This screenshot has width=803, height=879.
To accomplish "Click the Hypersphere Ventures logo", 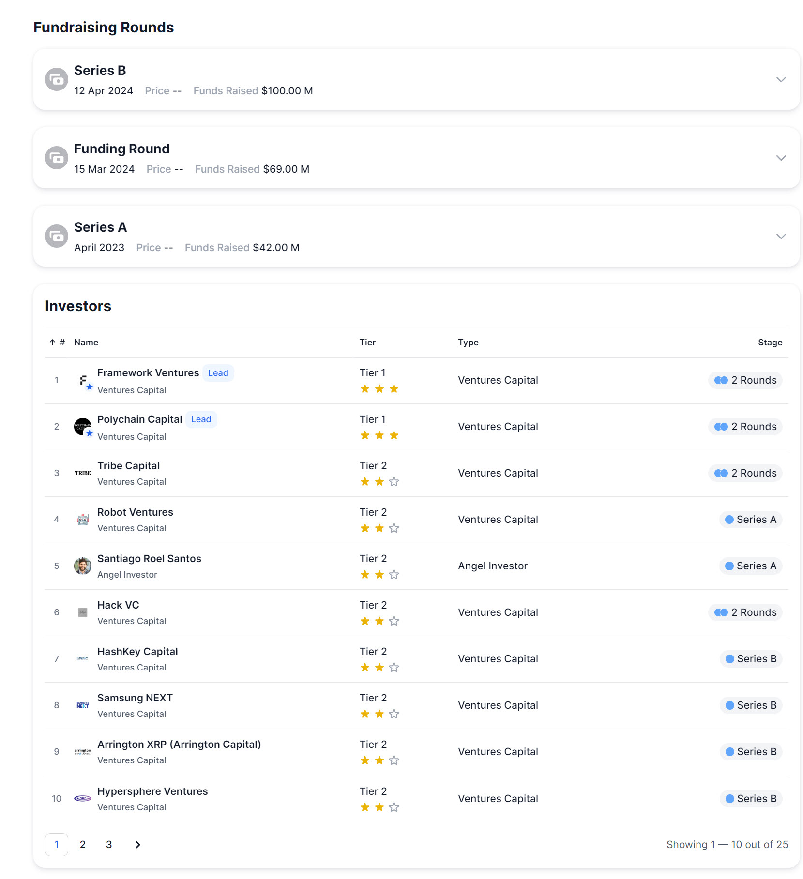I will 83,798.
